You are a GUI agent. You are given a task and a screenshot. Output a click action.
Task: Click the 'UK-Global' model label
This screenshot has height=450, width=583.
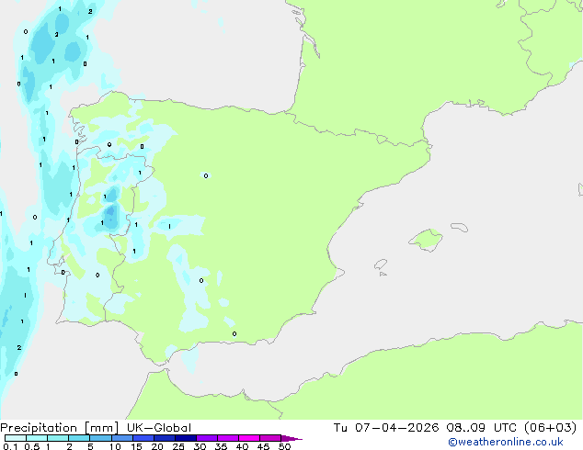coord(159,428)
